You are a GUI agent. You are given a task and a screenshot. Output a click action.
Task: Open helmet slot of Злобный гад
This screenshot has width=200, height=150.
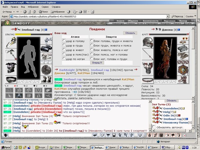click(11, 42)
